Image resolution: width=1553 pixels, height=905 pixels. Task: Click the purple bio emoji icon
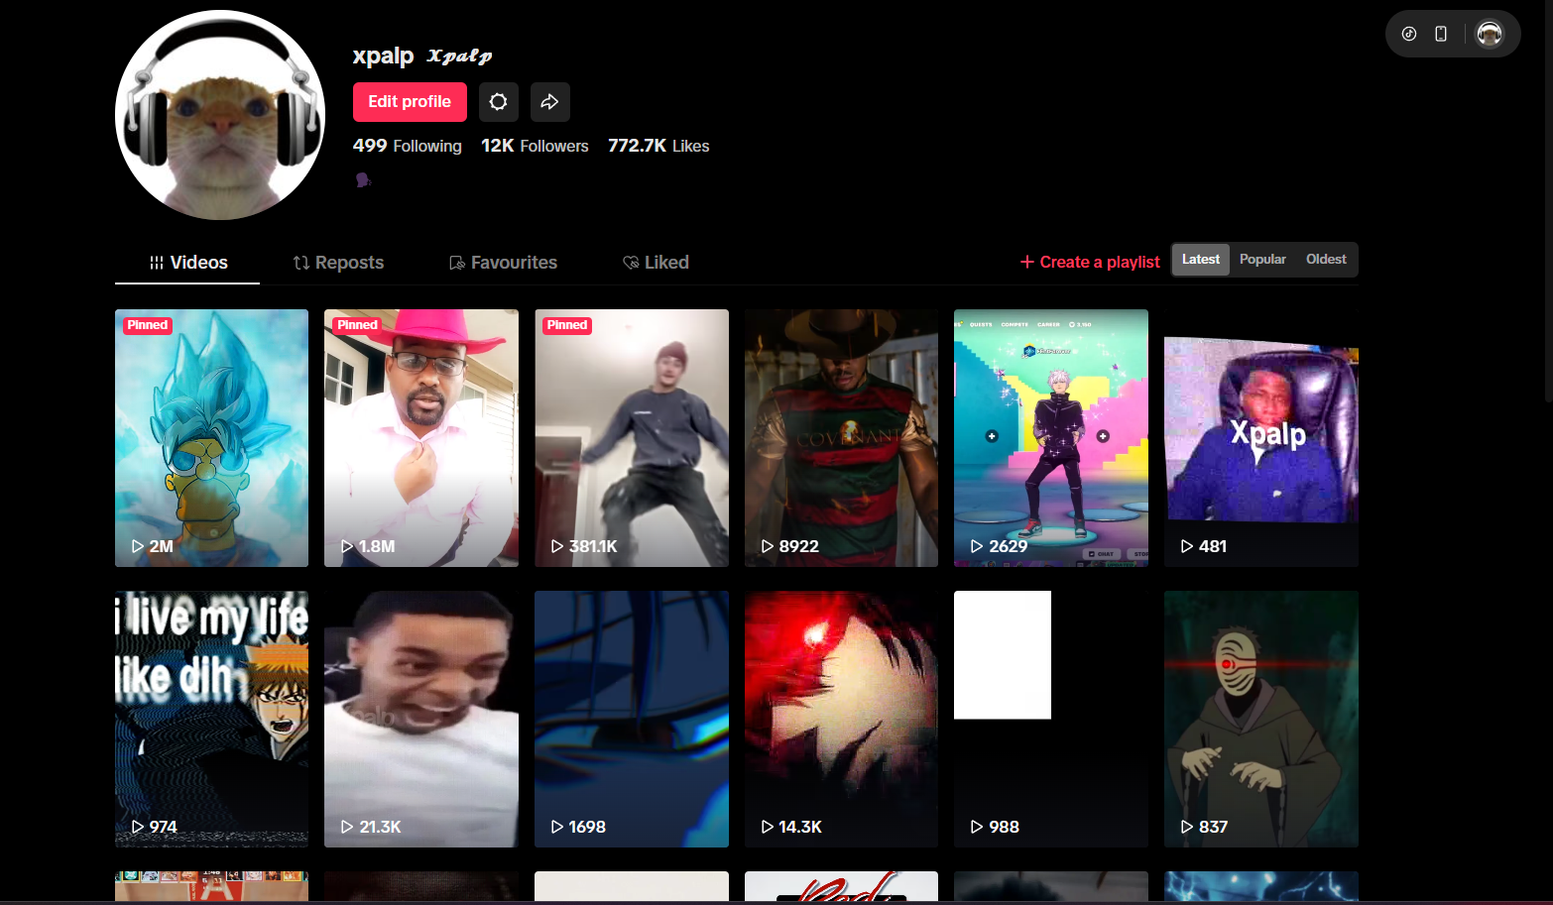pos(363,179)
